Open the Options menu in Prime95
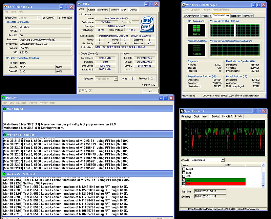The width and height of the screenshot is (271, 219). pos(33,103)
